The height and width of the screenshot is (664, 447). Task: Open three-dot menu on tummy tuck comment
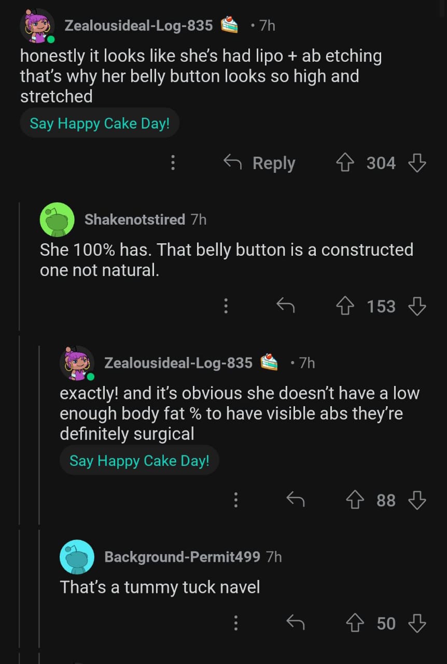pyautogui.click(x=235, y=623)
